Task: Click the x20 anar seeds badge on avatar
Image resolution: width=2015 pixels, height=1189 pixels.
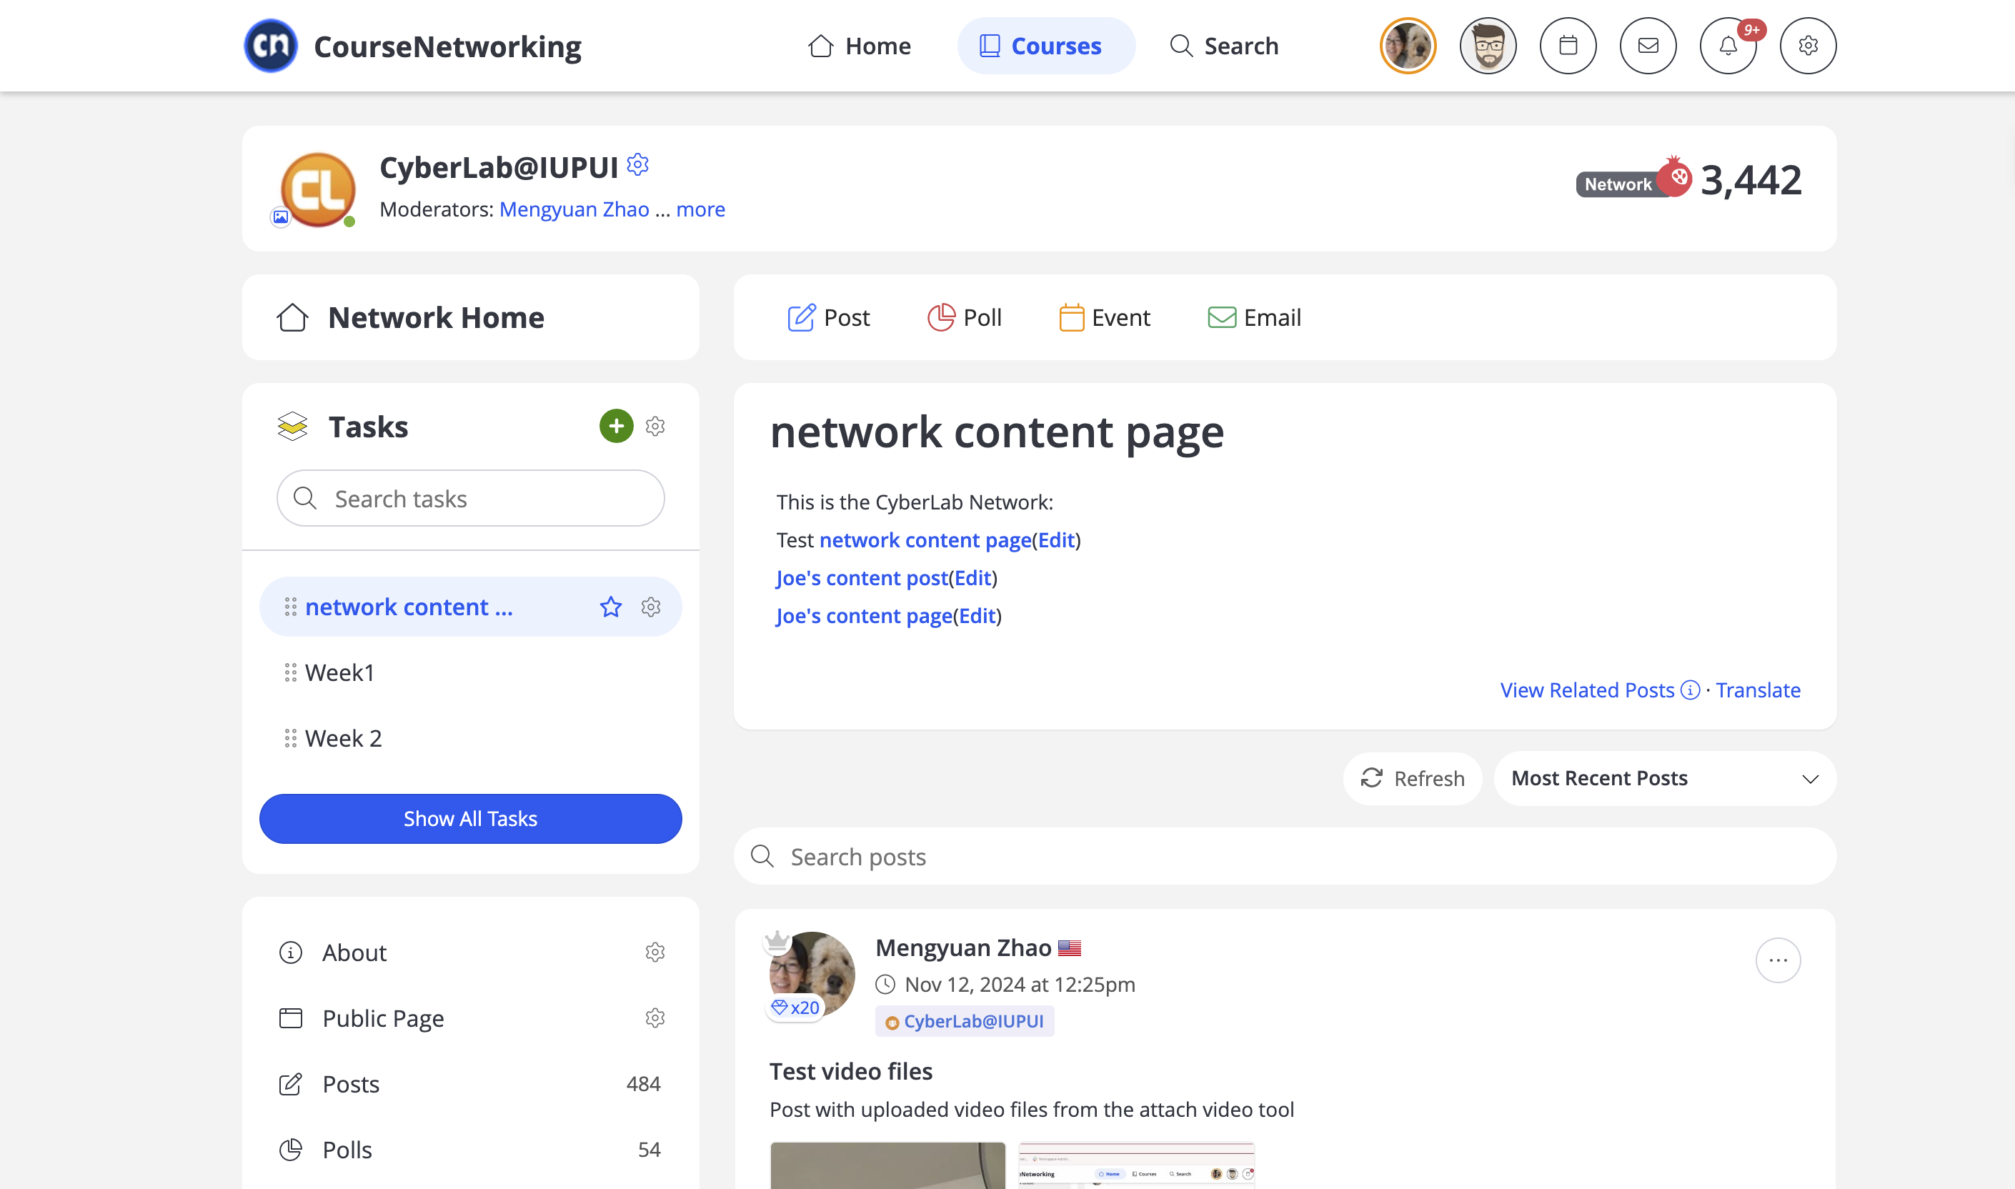Action: pos(795,1007)
